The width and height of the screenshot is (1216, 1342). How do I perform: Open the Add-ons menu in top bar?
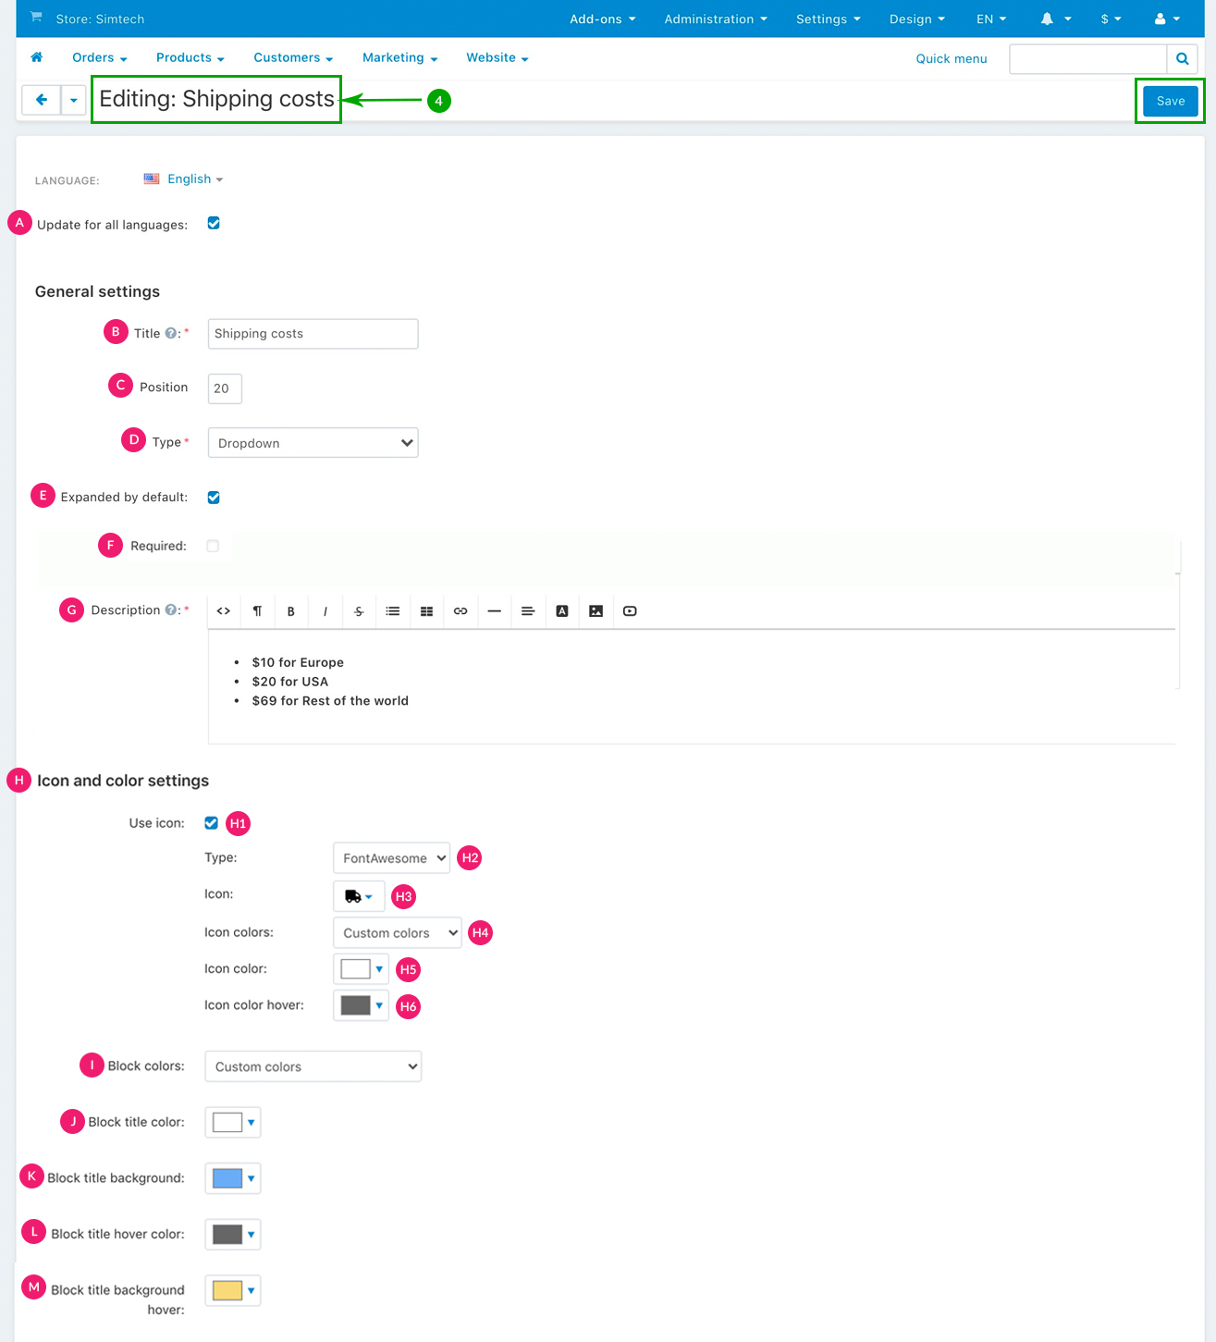(602, 18)
